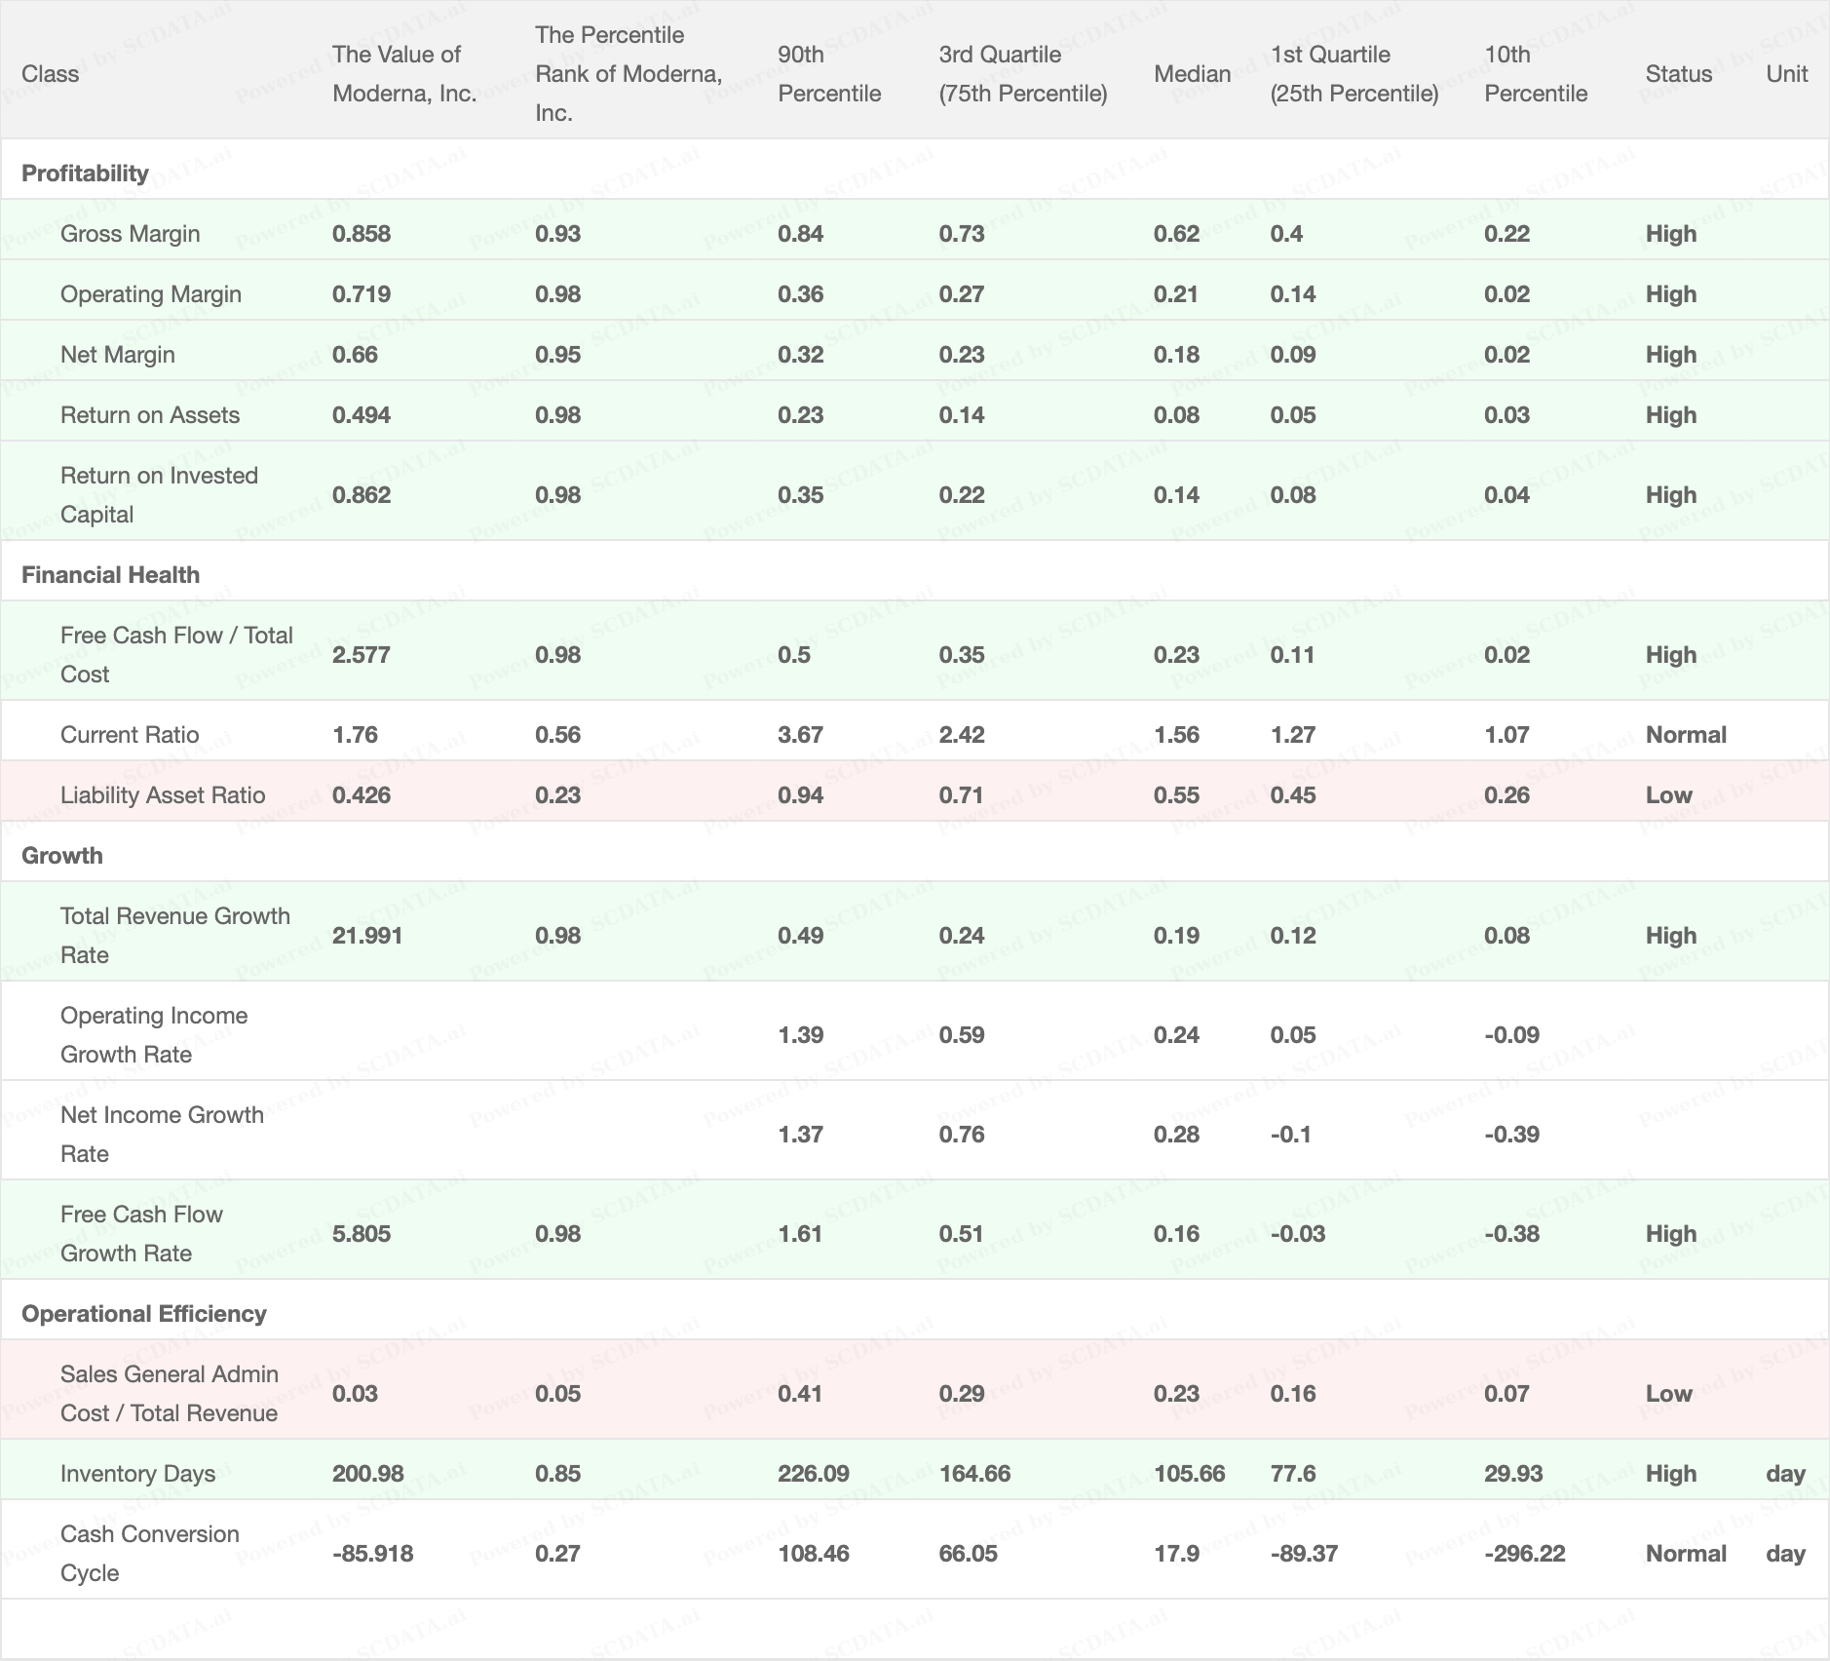Click the Current Ratio row label
1830x1661 pixels.
point(129,735)
